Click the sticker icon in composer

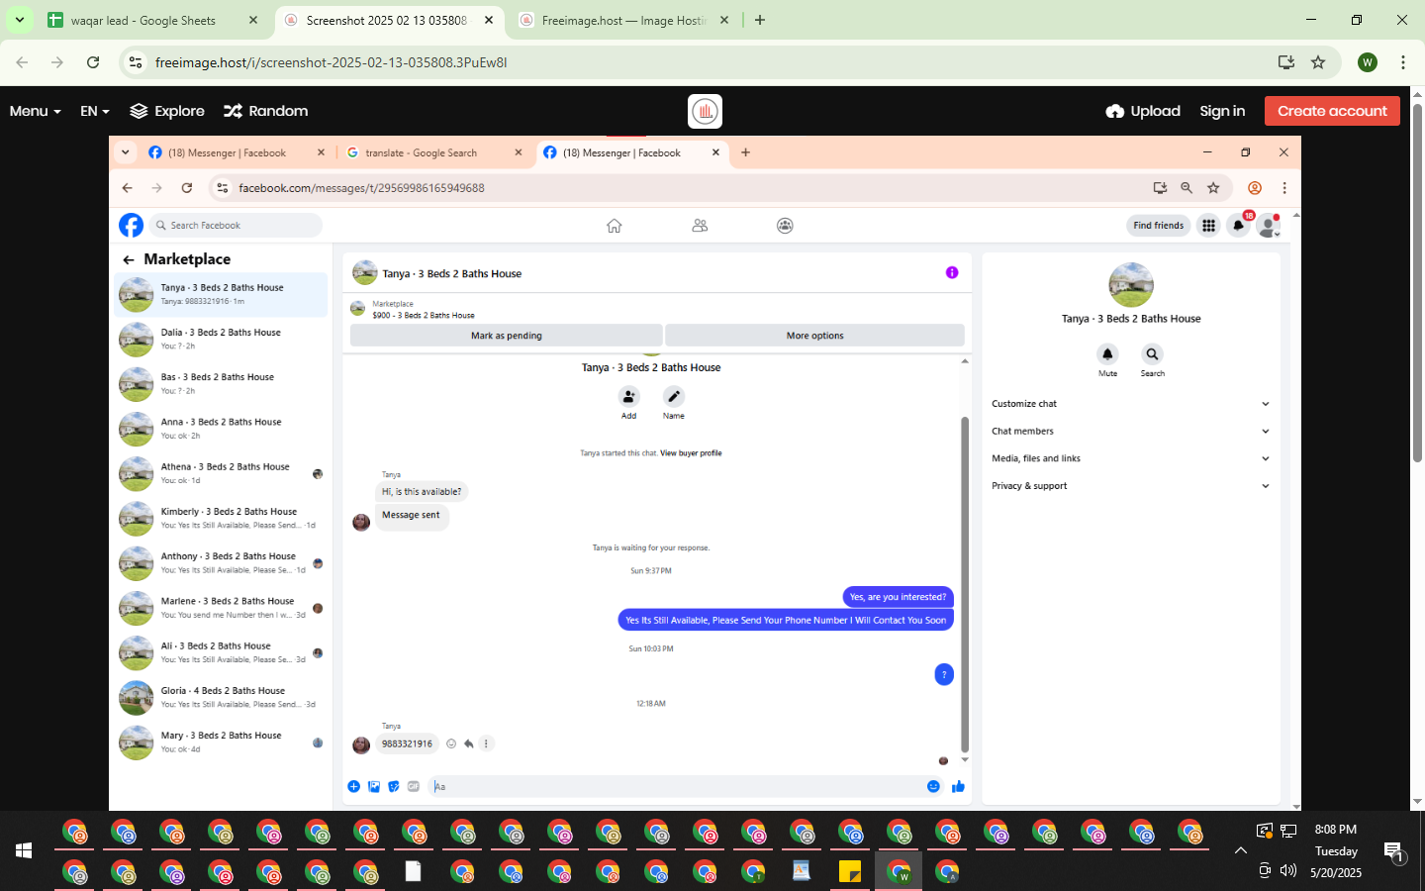(394, 786)
